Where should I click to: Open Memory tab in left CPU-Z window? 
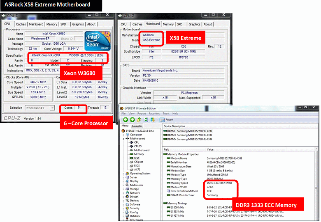[51, 24]
